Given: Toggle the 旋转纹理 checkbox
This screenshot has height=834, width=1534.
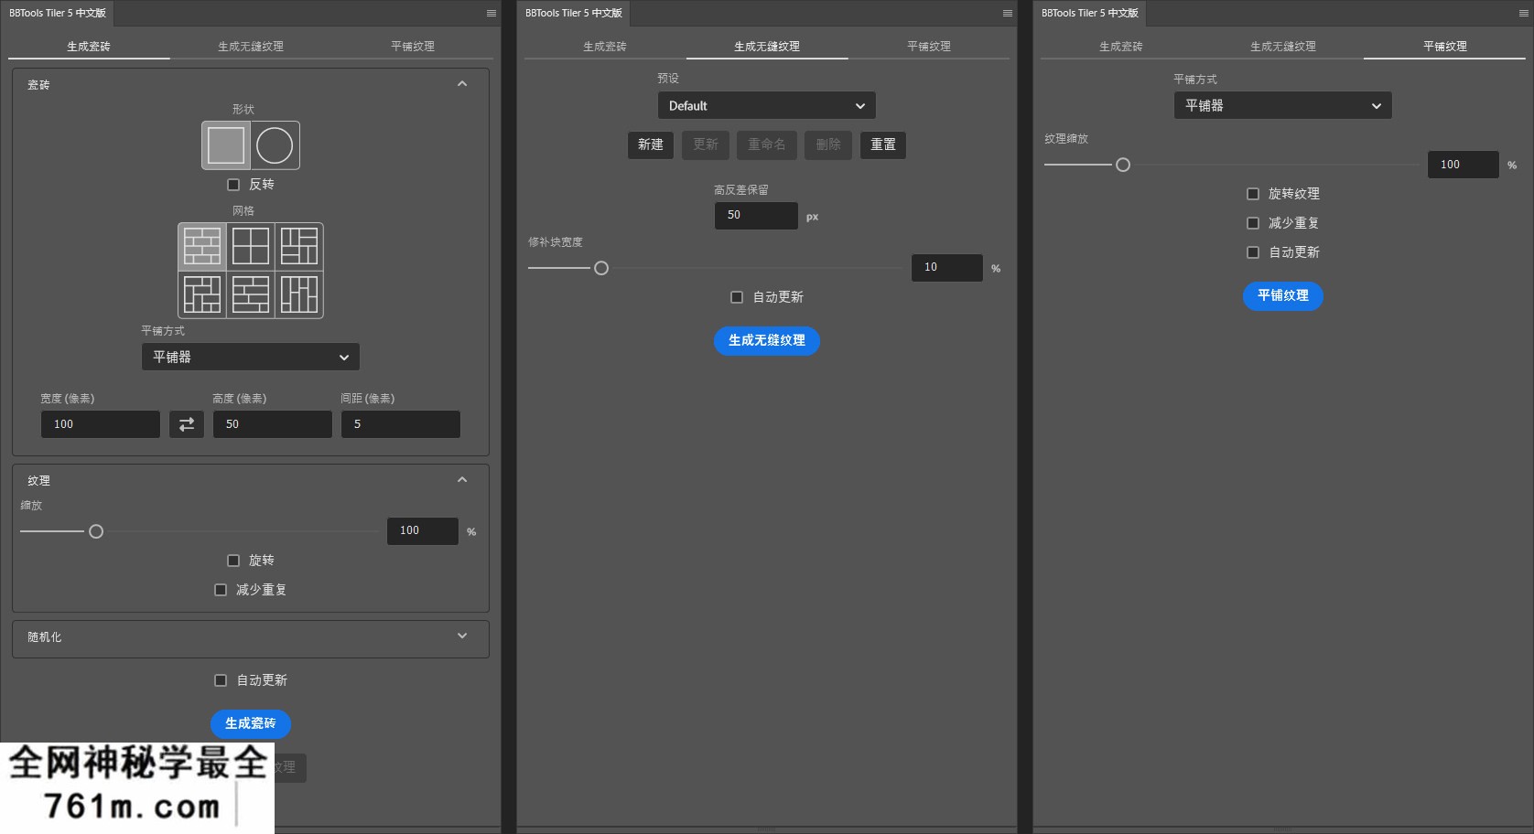Looking at the screenshot, I should click(1253, 194).
